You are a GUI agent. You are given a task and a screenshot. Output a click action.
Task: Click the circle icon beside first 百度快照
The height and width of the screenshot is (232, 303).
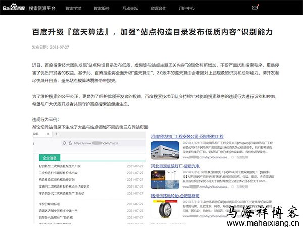[x=232, y=157]
